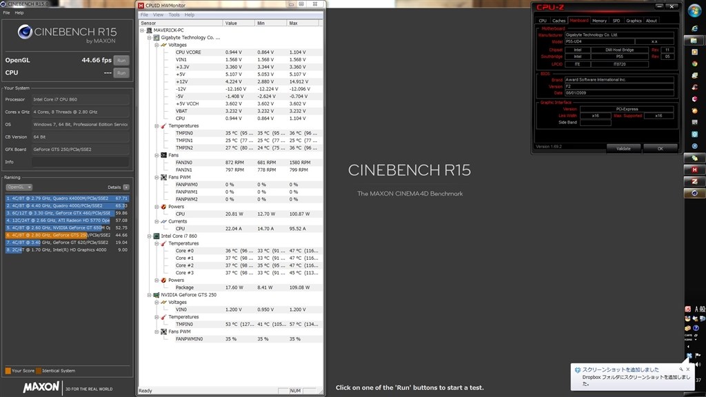Viewport: 706px width, 397px height.
Task: Switch to the Graphics tab in CPU-Z
Action: click(634, 21)
